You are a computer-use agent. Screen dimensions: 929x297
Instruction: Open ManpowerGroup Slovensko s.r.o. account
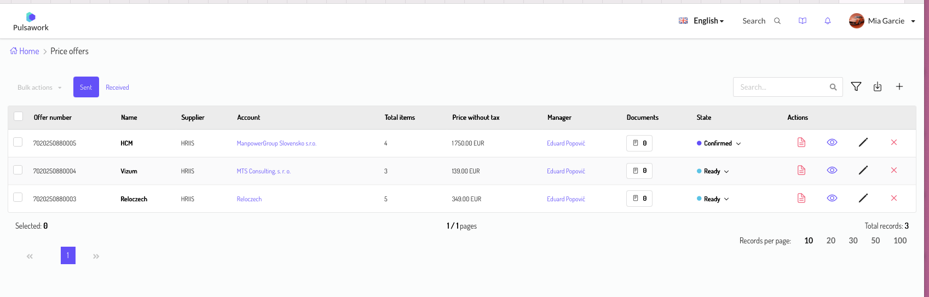pyautogui.click(x=276, y=143)
